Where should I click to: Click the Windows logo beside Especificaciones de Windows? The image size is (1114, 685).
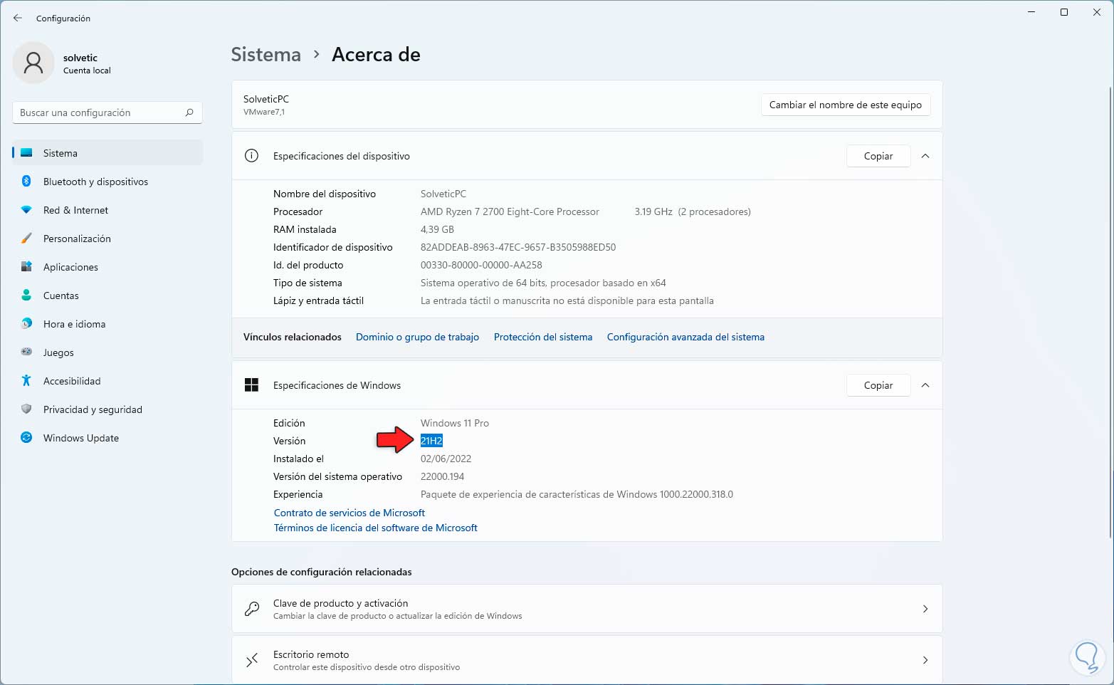tap(251, 385)
